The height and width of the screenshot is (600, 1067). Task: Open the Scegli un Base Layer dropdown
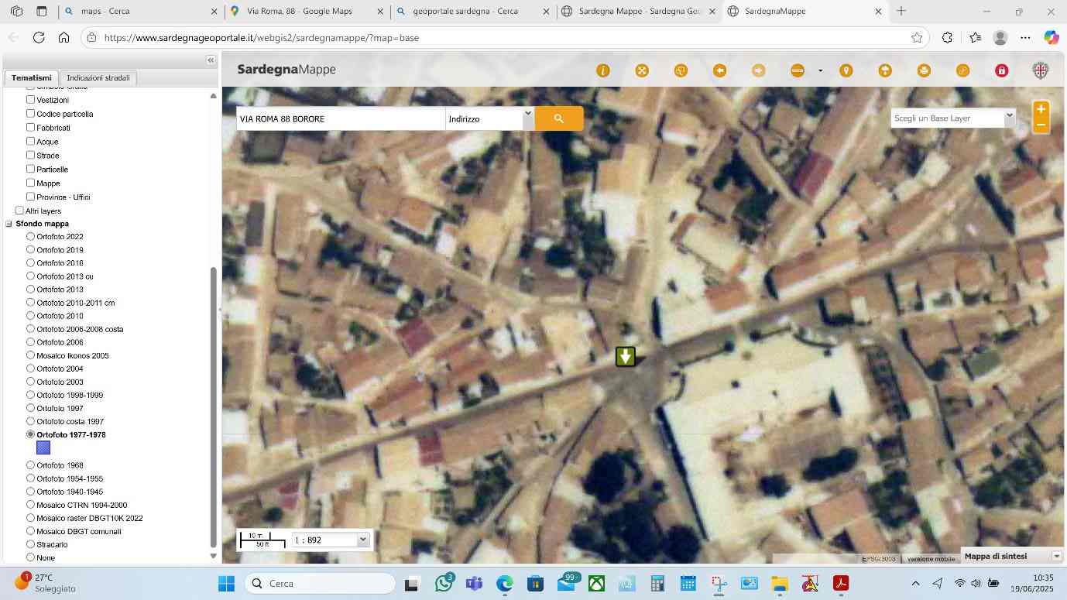point(952,118)
